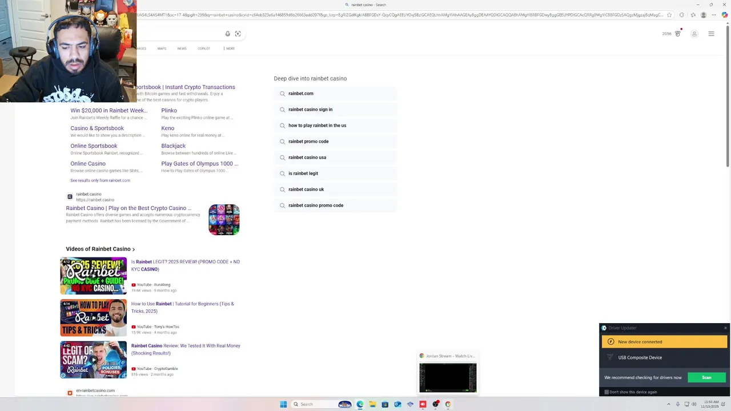This screenshot has height=411, width=731.
Task: Click the USB icon beside USB Composite Device
Action: pos(610,357)
